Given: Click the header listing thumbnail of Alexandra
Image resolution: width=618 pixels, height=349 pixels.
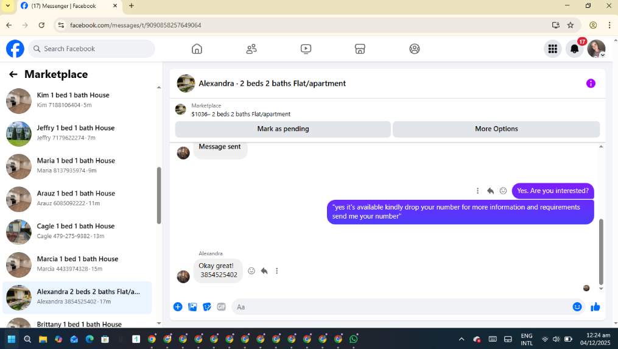Looking at the screenshot, I should coord(186,83).
